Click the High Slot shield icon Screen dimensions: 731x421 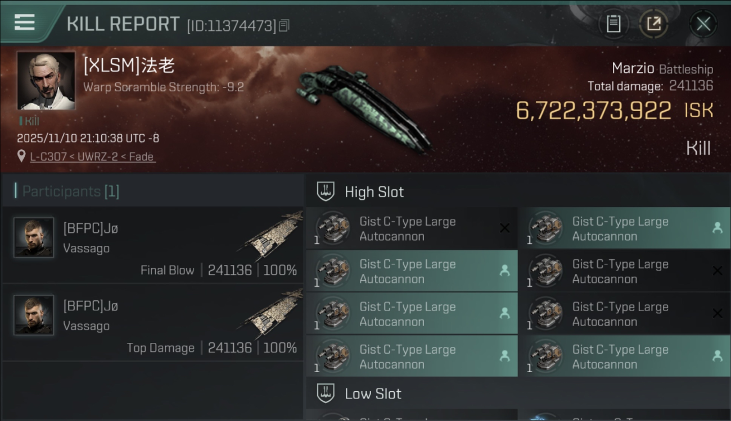click(326, 191)
